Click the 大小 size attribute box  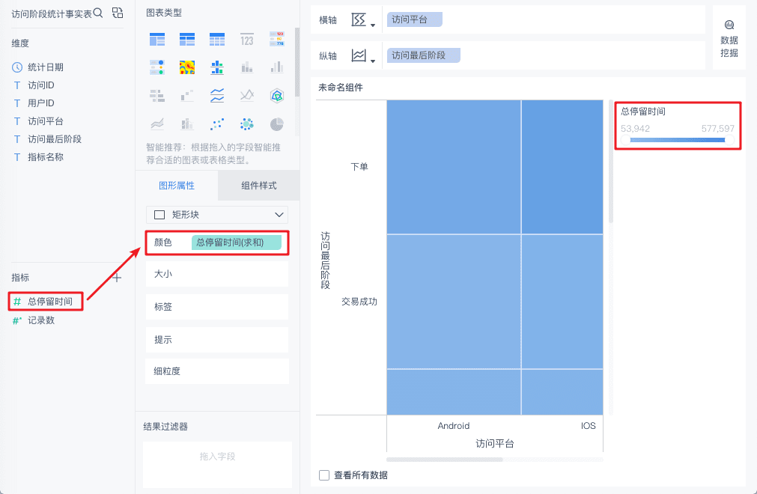click(x=217, y=274)
